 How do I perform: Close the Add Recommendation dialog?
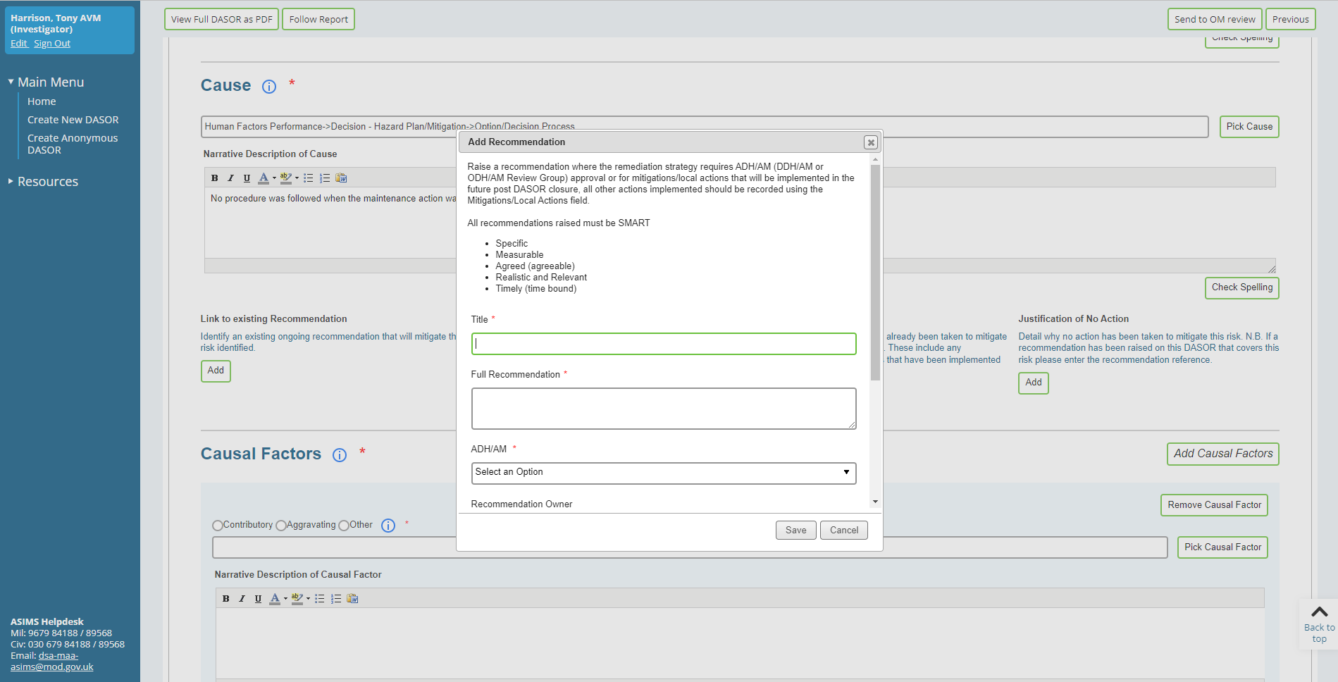tap(871, 142)
